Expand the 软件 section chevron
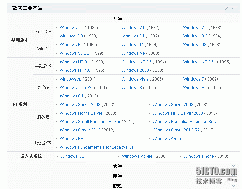Screen dimensions: 242x189 pos(233,166)
